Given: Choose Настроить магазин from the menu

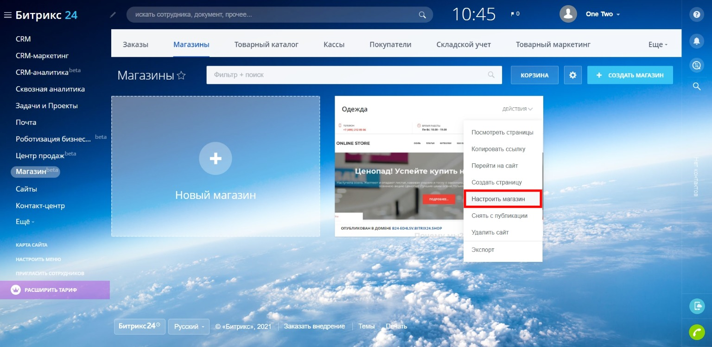Looking at the screenshot, I should click(x=503, y=199).
